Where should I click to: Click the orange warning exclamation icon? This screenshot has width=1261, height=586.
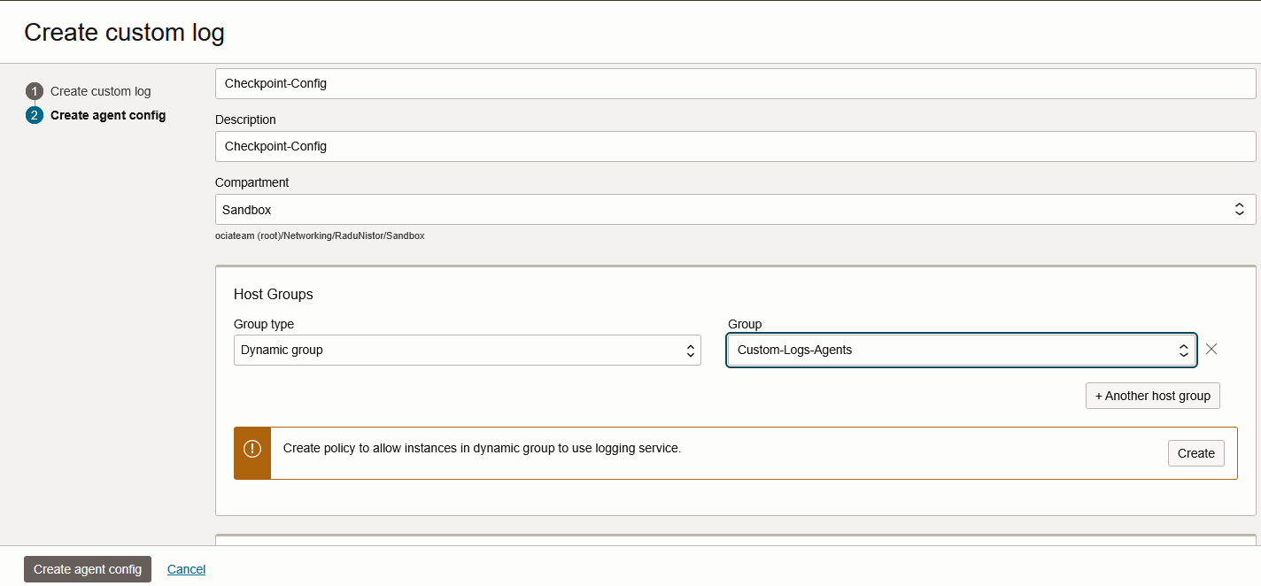click(x=252, y=449)
